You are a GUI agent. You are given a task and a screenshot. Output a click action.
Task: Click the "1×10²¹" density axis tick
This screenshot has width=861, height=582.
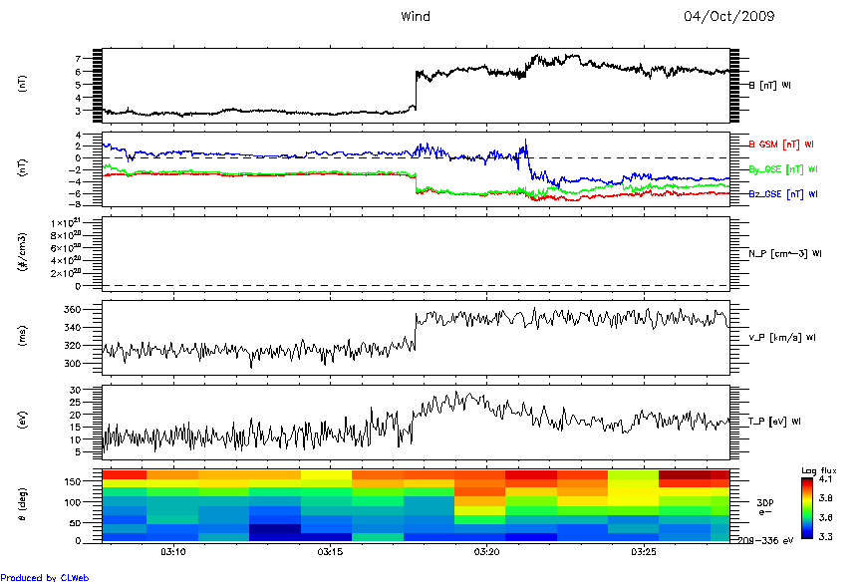66,223
